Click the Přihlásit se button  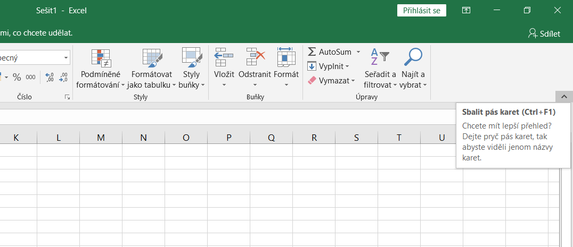pyautogui.click(x=422, y=11)
